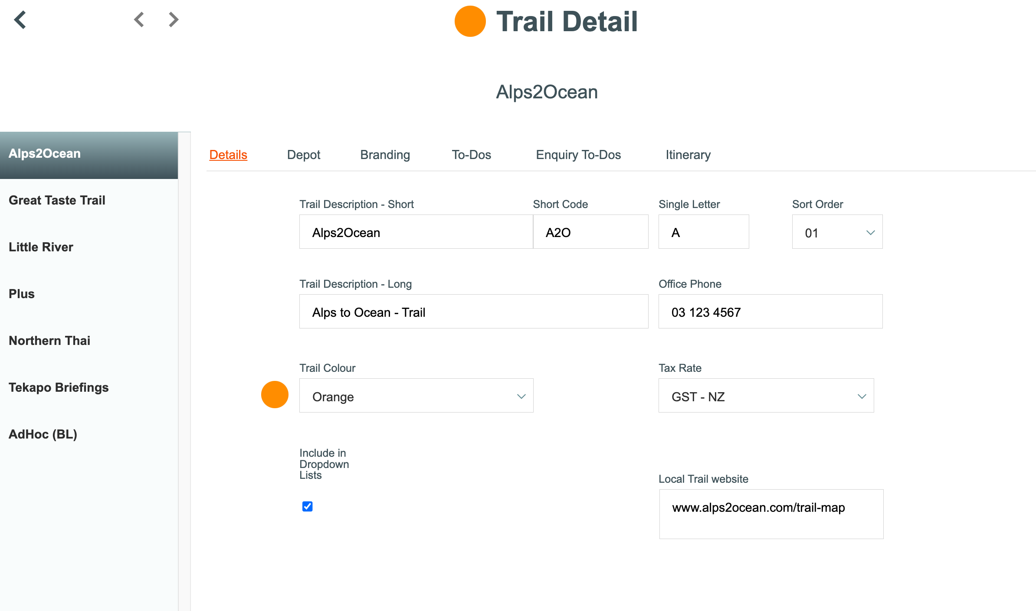Click the Include in Dropdown Lists label
The image size is (1036, 611).
324,464
